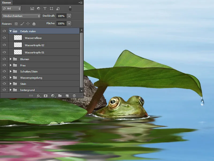Click the Details malen open folder icon
Viewport: 214px width, 161px height.
[x=15, y=31]
